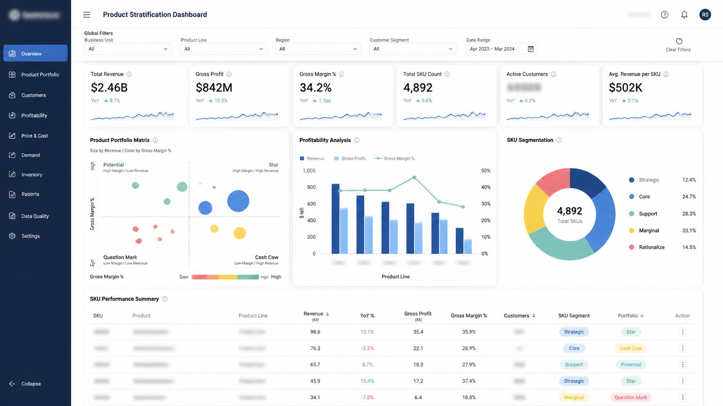Click the Product Portfolio sidebar icon
The width and height of the screenshot is (723, 406).
(12, 74)
